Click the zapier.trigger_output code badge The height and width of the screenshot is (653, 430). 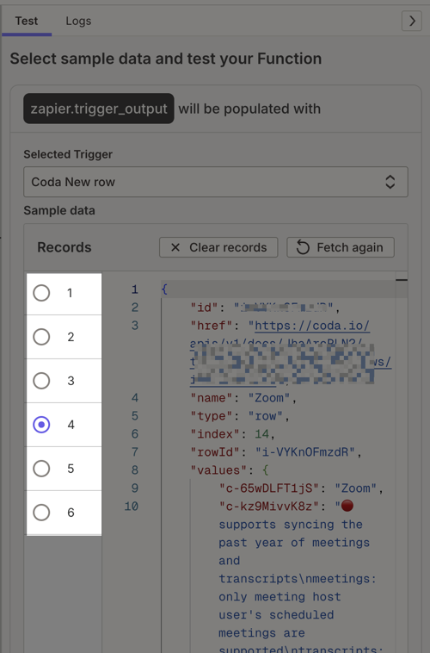99,109
